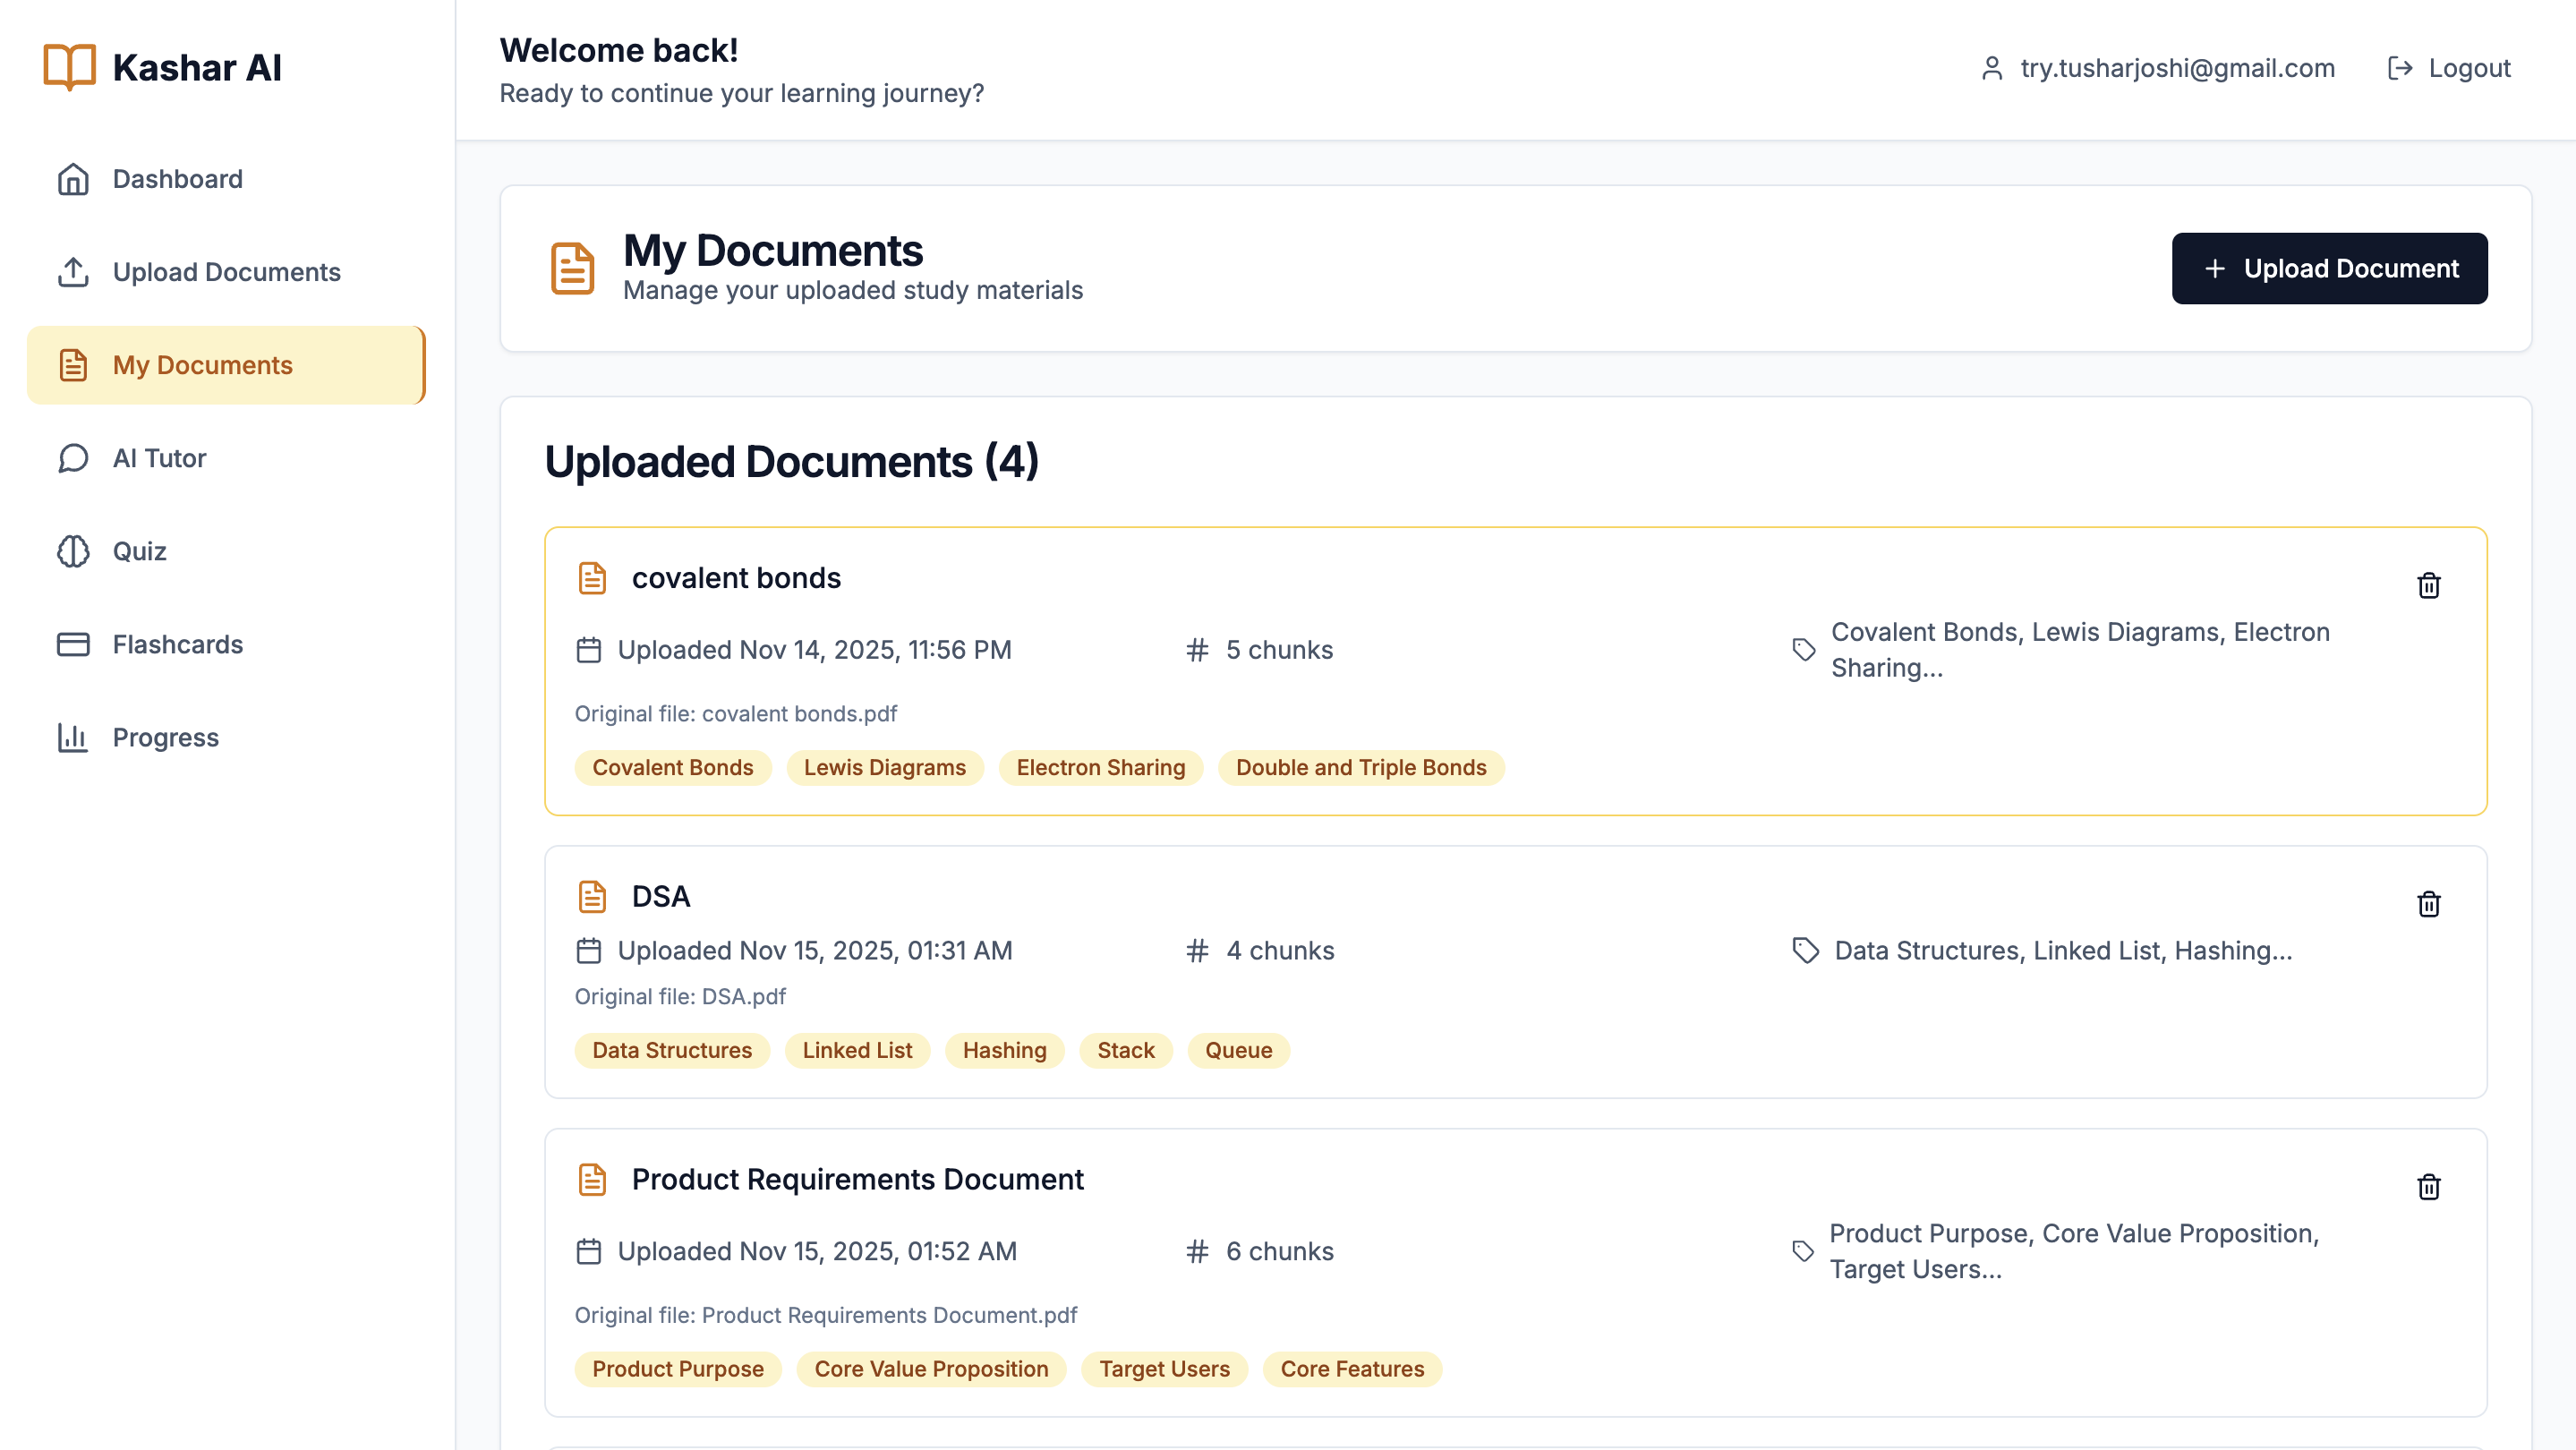Click the Core Value Proposition tag

931,1370
